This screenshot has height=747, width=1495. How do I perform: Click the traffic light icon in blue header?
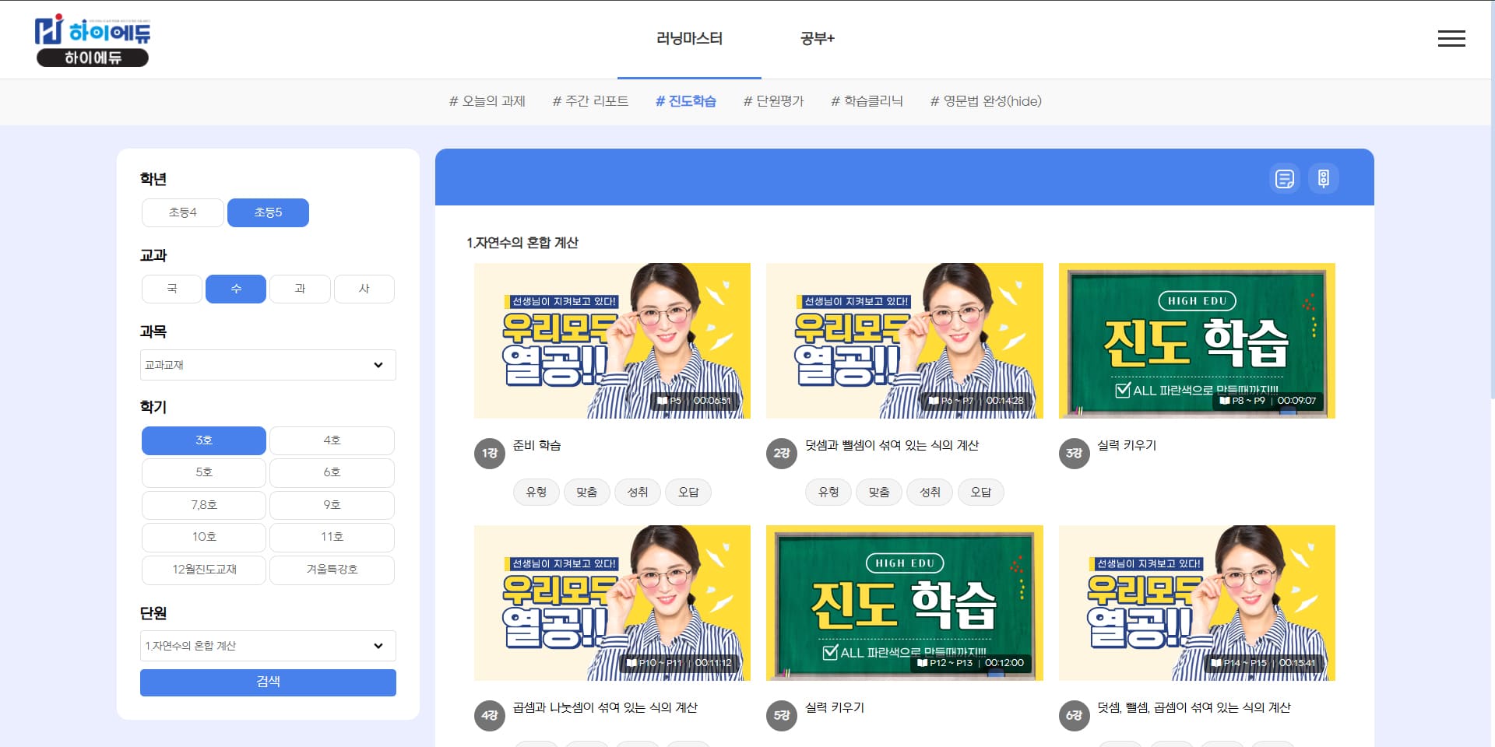point(1323,178)
